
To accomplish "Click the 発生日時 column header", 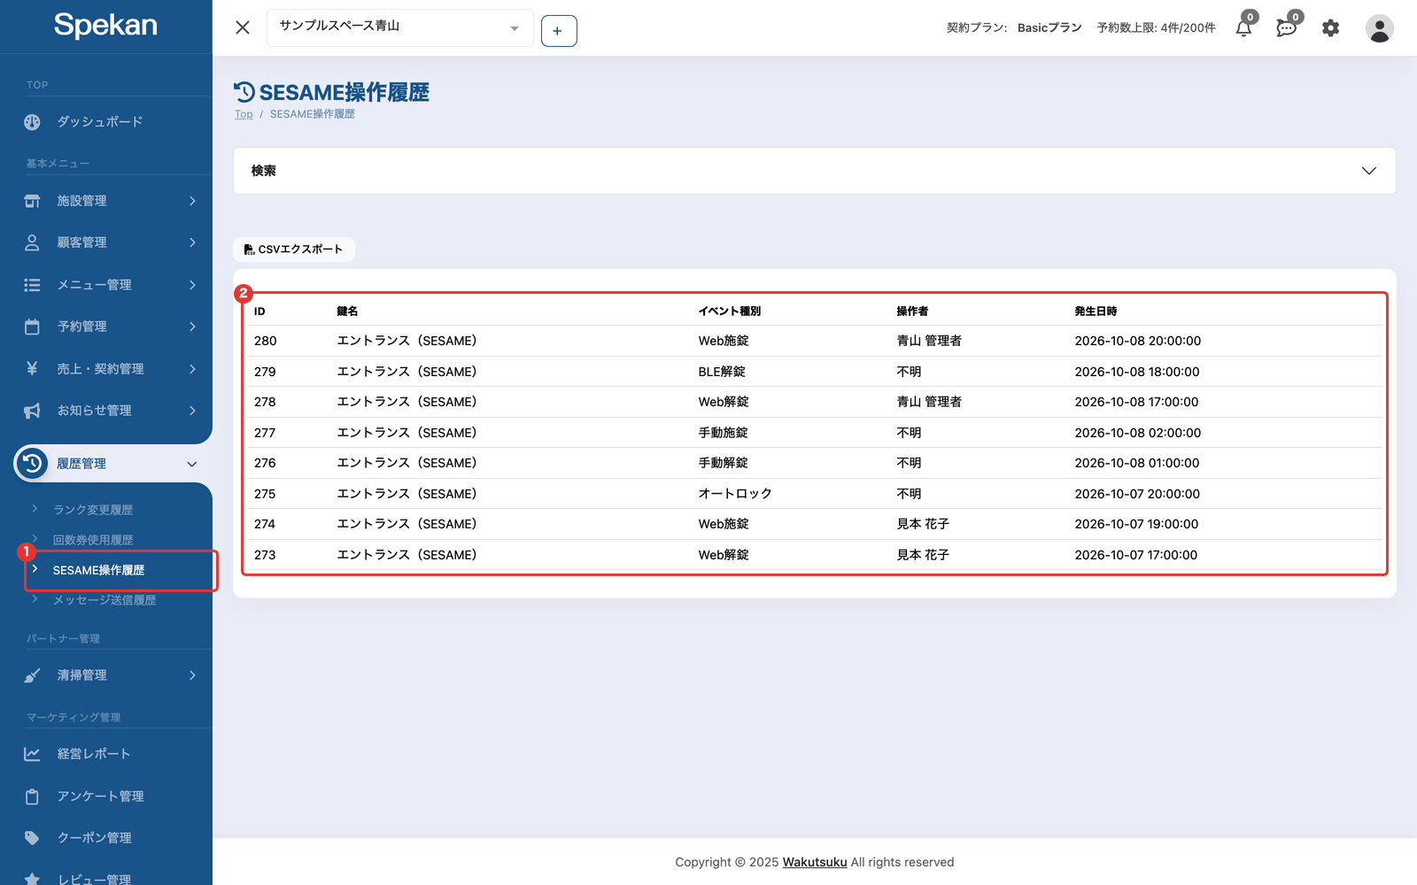I will [1096, 312].
